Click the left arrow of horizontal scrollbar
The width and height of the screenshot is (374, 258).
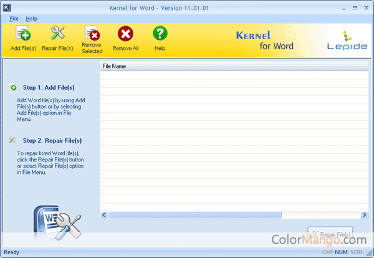point(104,215)
